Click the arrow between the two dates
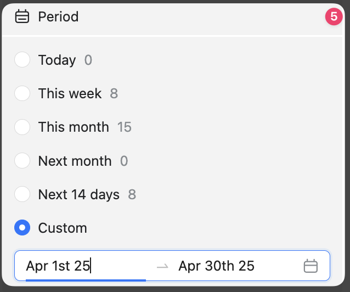 tap(162, 266)
